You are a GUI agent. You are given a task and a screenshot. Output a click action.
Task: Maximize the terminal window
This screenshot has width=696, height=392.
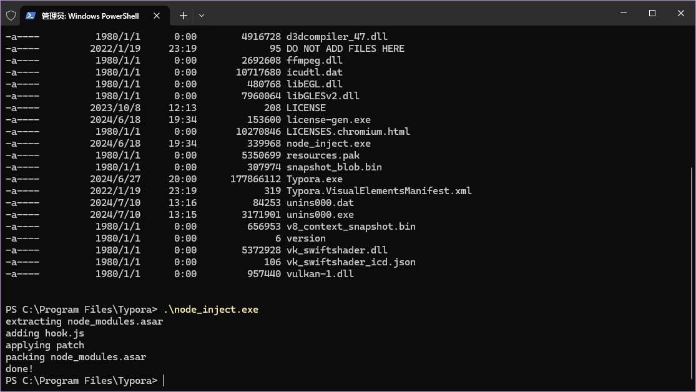click(x=652, y=13)
